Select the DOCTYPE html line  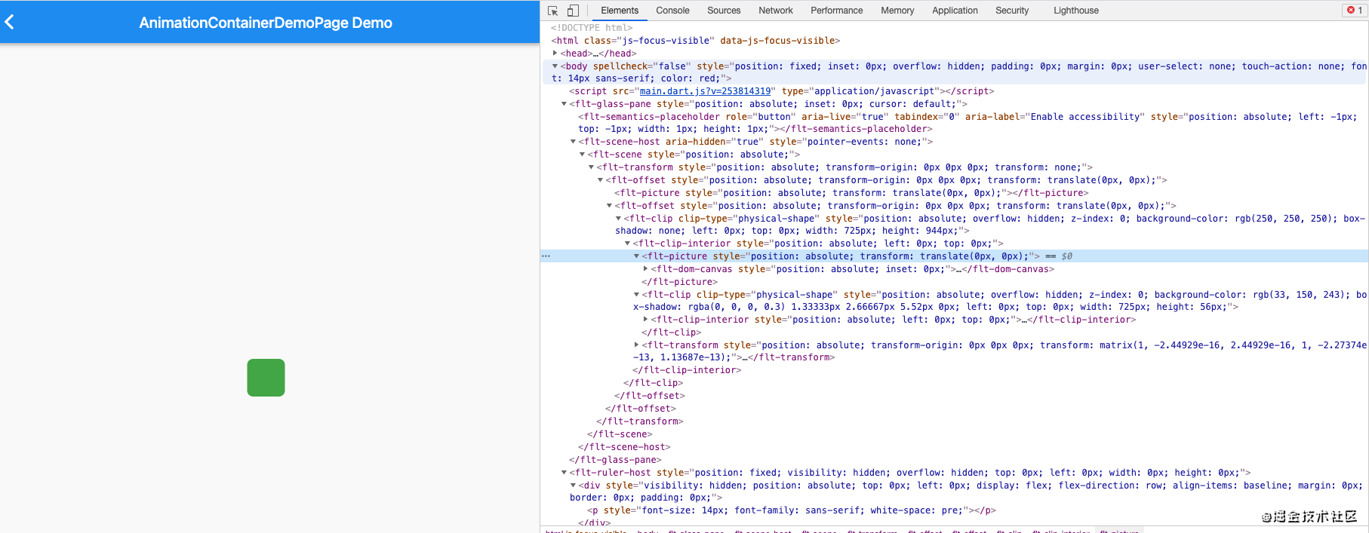point(592,28)
